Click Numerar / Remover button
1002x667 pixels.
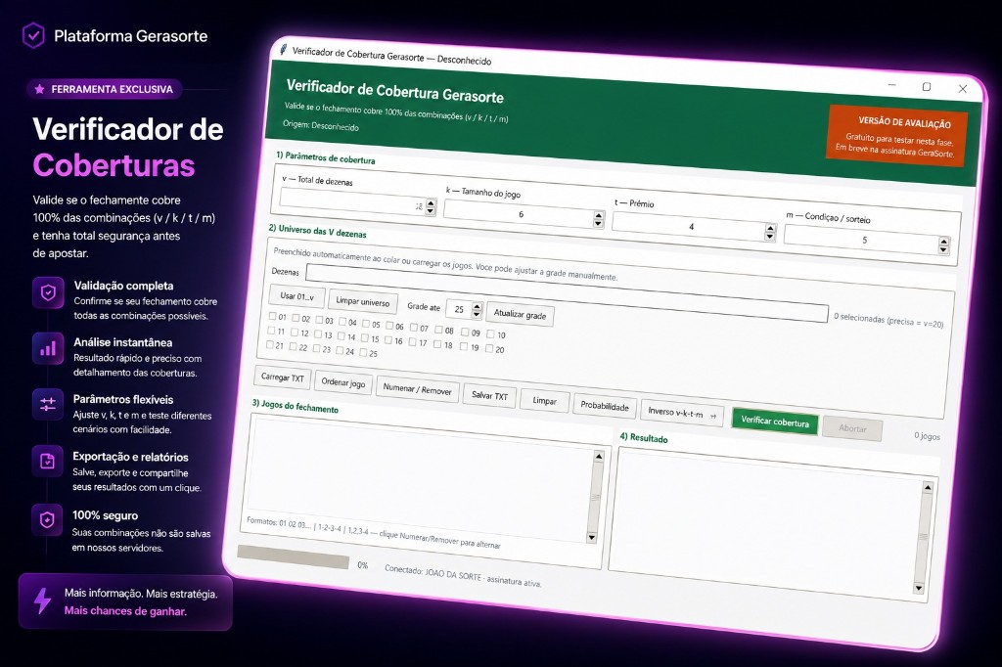coord(417,389)
